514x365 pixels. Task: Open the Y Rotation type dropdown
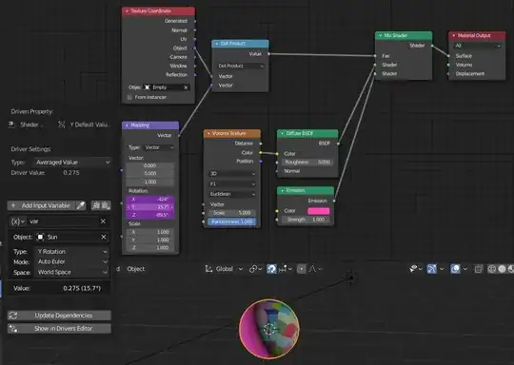pyautogui.click(x=71, y=251)
